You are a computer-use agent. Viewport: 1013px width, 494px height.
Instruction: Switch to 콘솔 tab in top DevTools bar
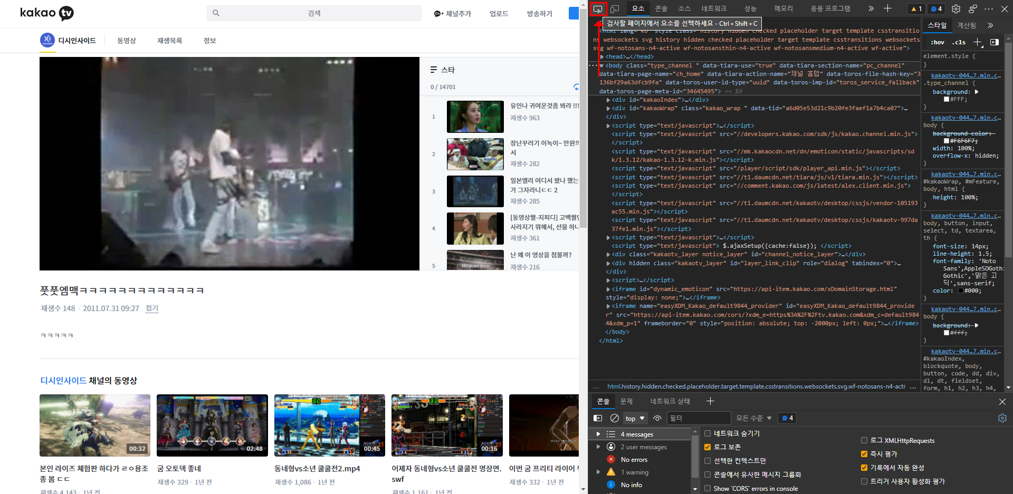click(x=661, y=8)
